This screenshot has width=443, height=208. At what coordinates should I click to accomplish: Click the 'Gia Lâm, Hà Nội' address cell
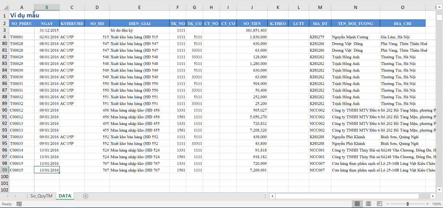(402, 37)
